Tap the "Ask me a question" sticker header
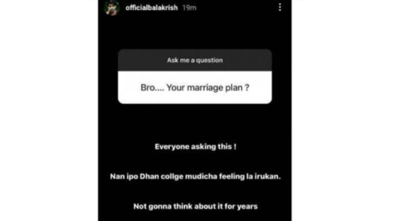 [x=195, y=60]
